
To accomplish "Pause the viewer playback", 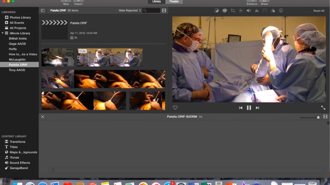I will (x=249, y=108).
